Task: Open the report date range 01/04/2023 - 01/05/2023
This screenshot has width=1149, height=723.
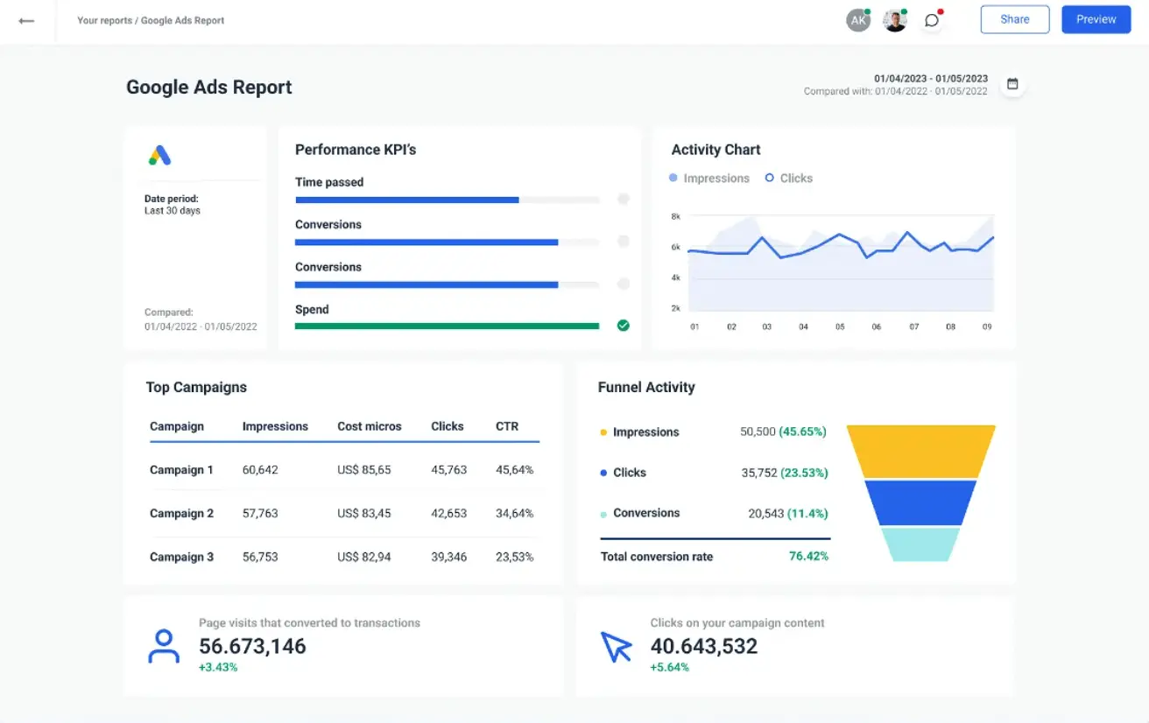Action: [930, 78]
